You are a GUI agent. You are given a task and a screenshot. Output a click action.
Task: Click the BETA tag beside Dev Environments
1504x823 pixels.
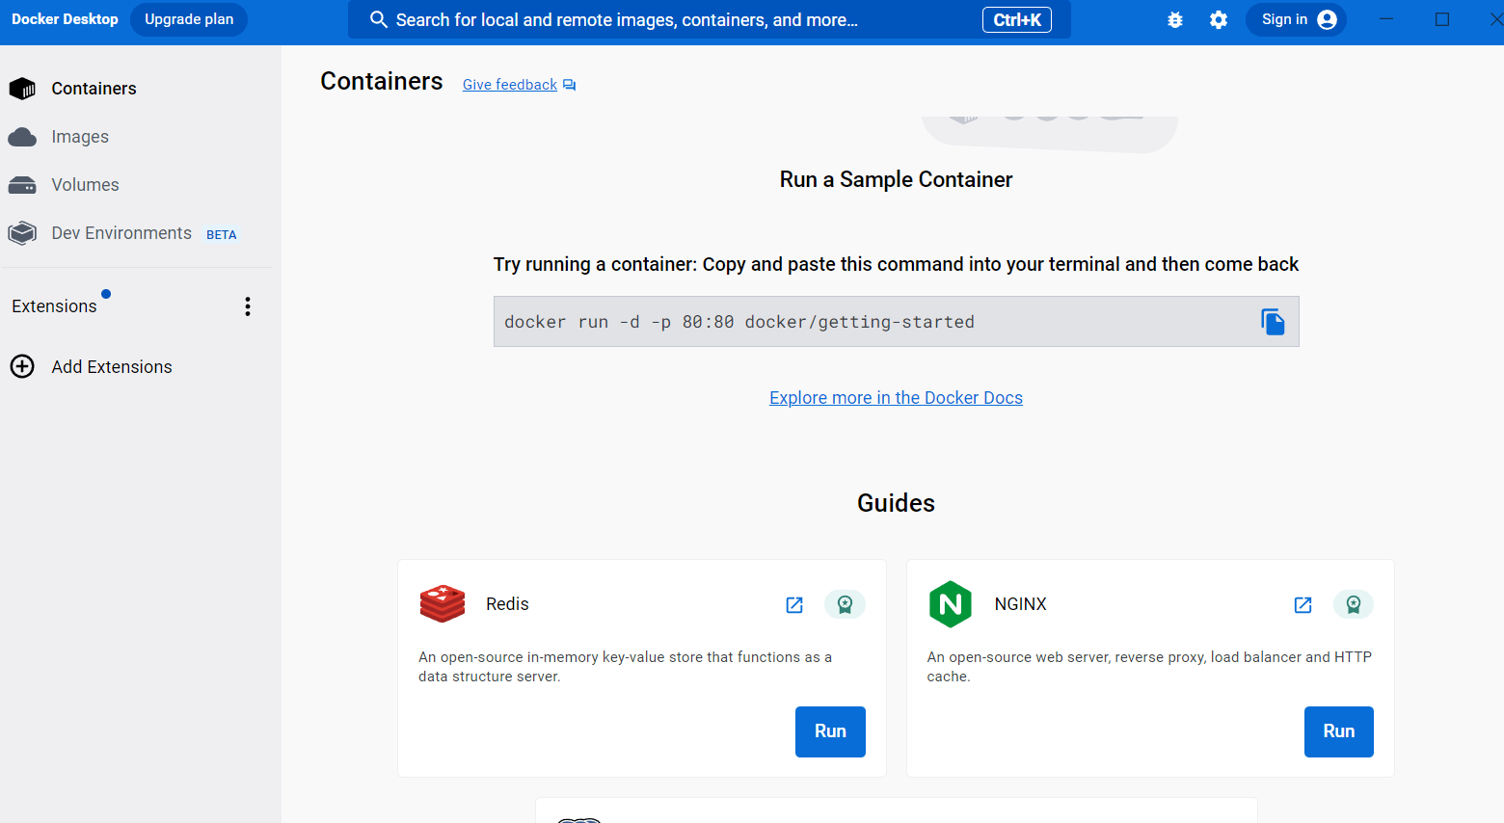222,235
